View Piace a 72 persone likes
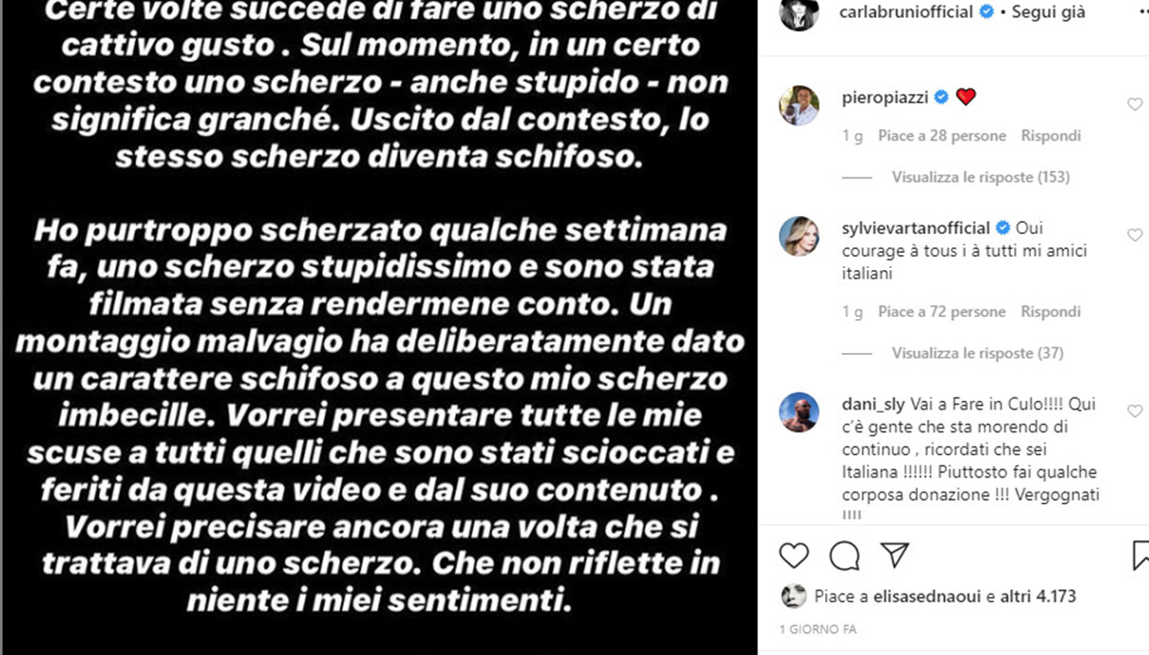 941,311
